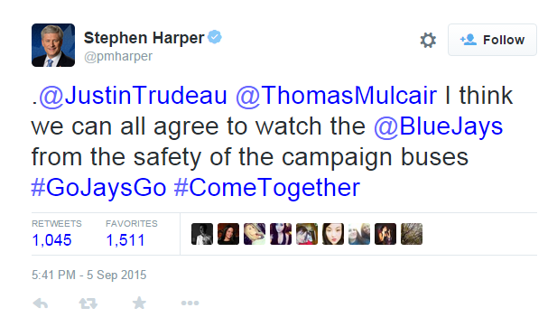Open Stephen Harper's profile picture
Image resolution: width=557 pixels, height=336 pixels.
click(53, 45)
